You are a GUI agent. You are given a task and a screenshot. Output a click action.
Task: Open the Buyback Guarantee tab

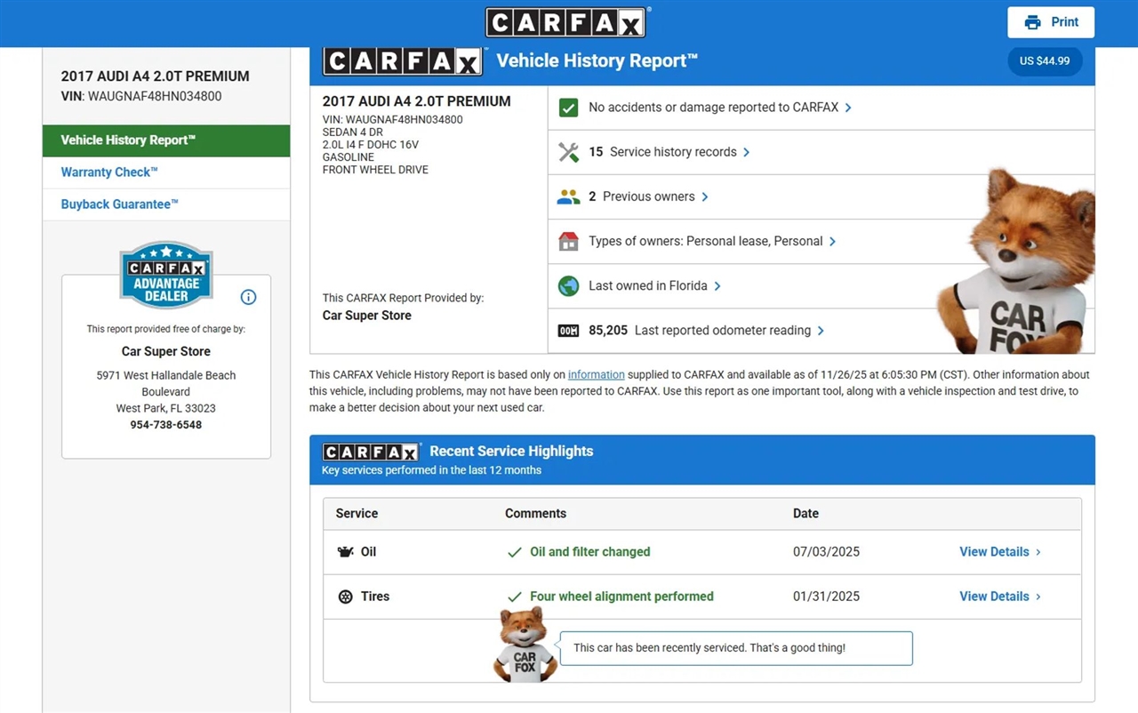119,204
